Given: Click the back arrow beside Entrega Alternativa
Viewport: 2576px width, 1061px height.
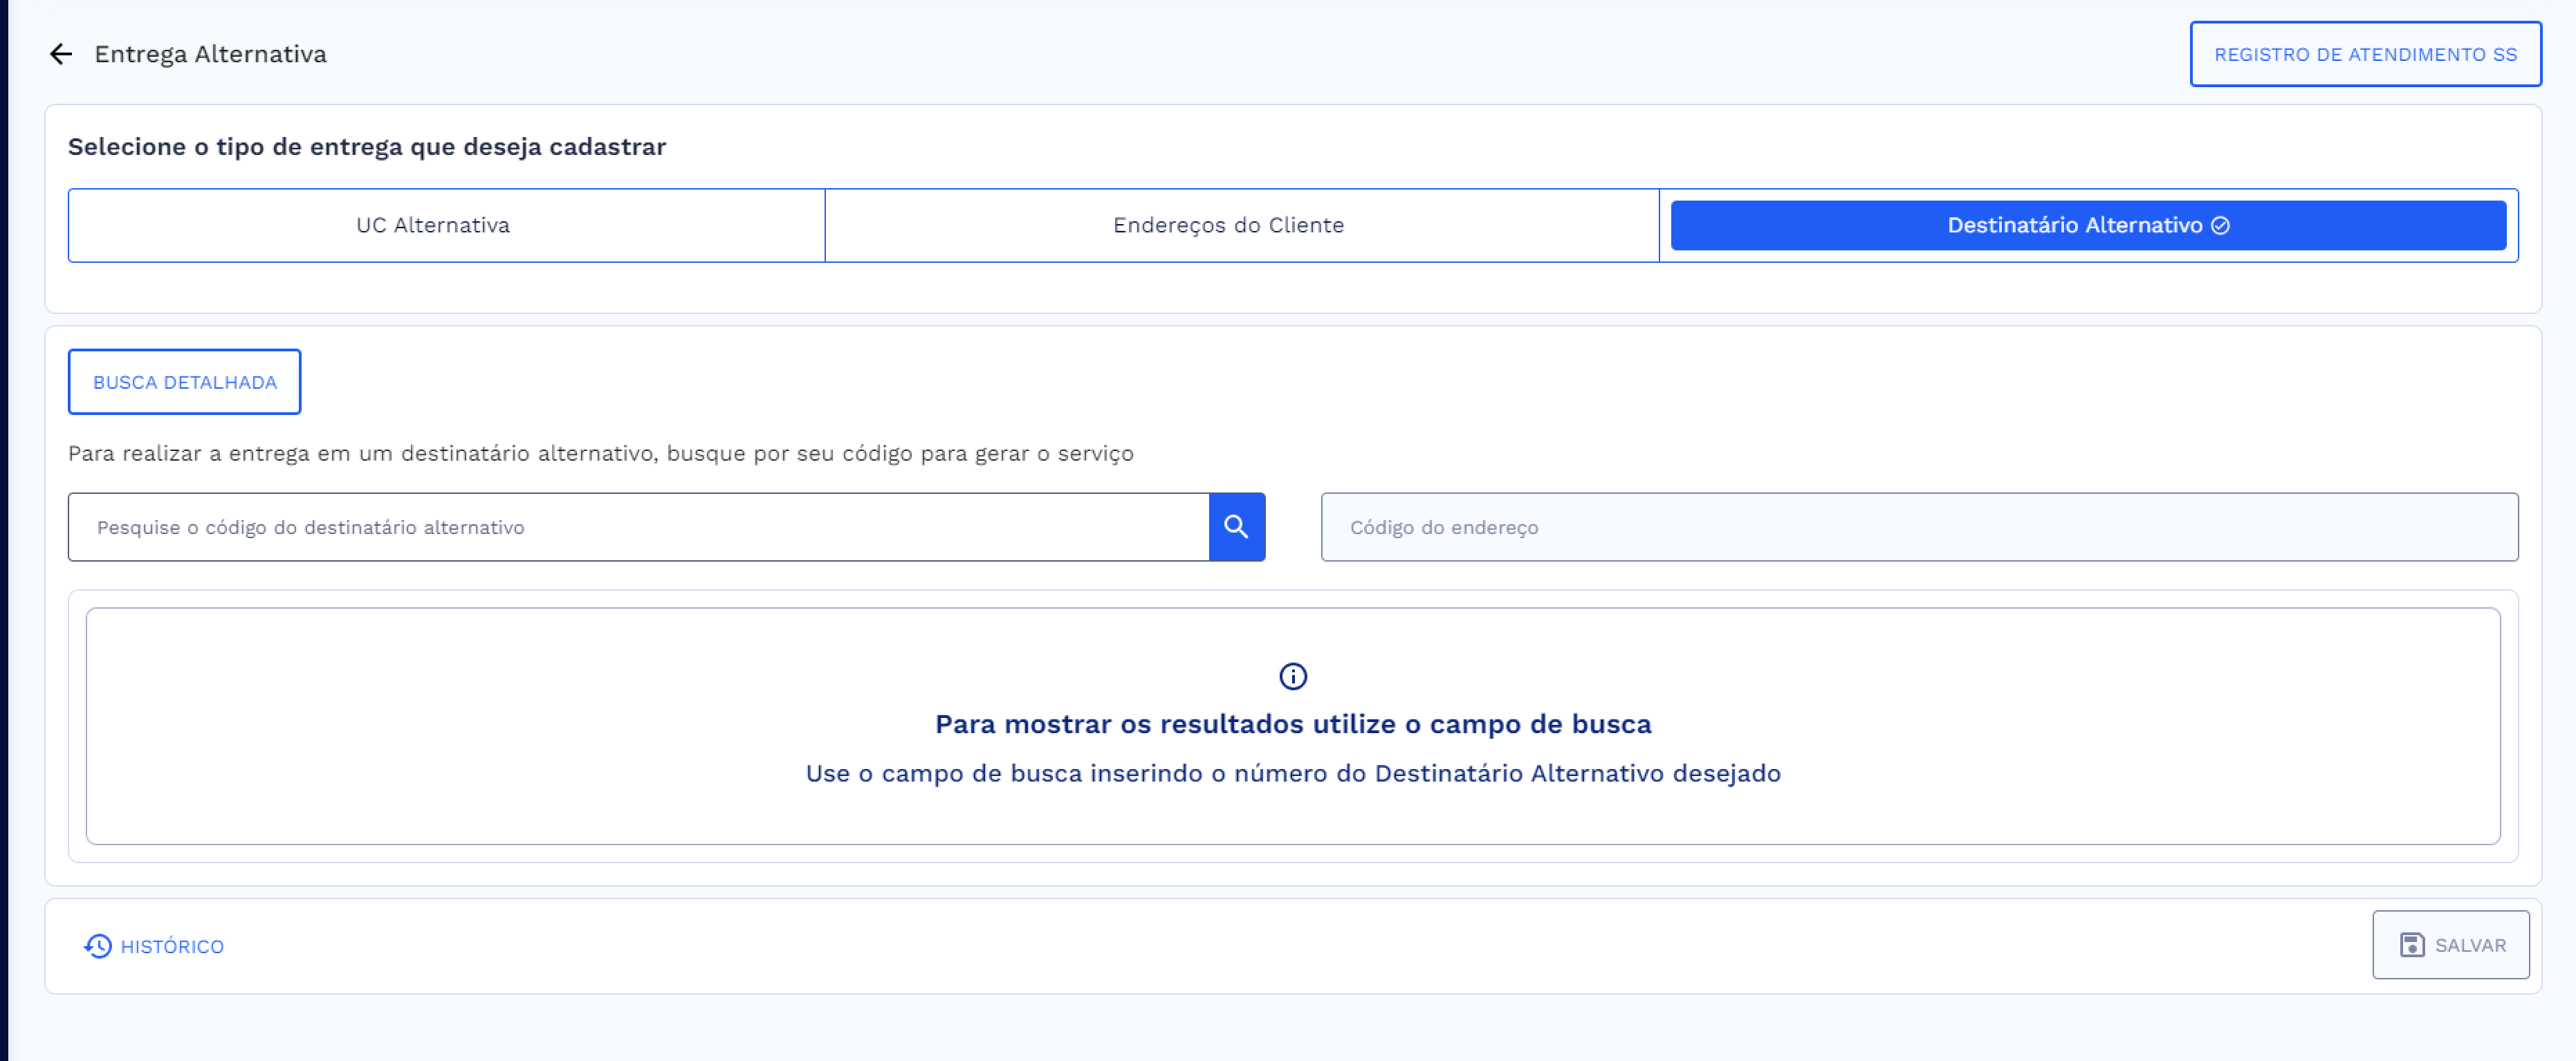Looking at the screenshot, I should pyautogui.click(x=62, y=54).
